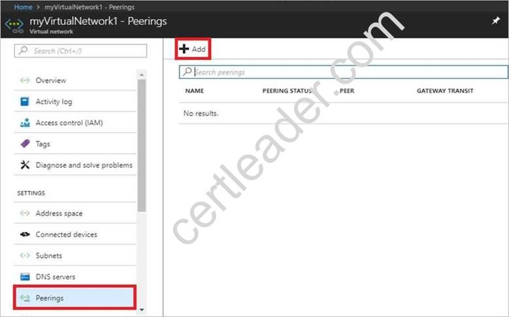Click the Activity log book icon
509x317 pixels.
[25, 101]
